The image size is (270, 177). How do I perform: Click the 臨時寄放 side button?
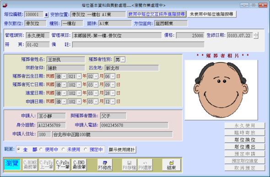coord(244,133)
